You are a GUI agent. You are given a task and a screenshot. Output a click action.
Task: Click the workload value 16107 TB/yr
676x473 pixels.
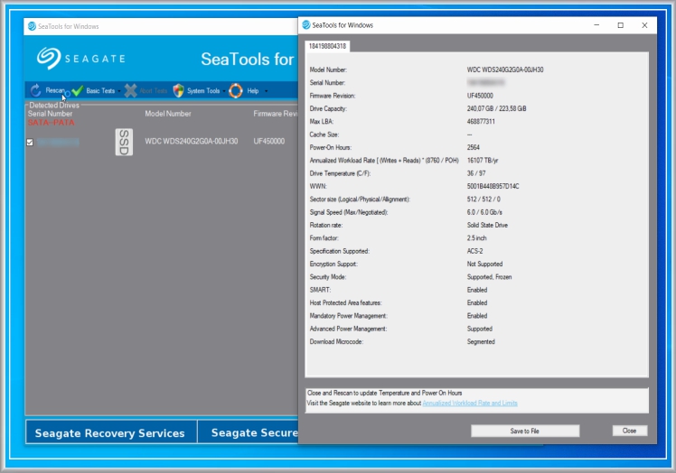483,161
